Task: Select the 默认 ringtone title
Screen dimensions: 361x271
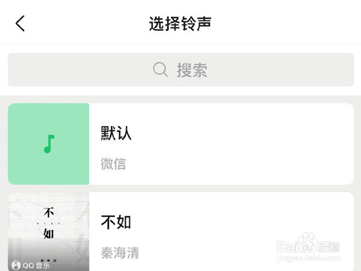Action: pos(116,133)
